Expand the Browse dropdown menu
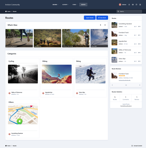This screenshot has width=146, height=148. tap(55, 4)
